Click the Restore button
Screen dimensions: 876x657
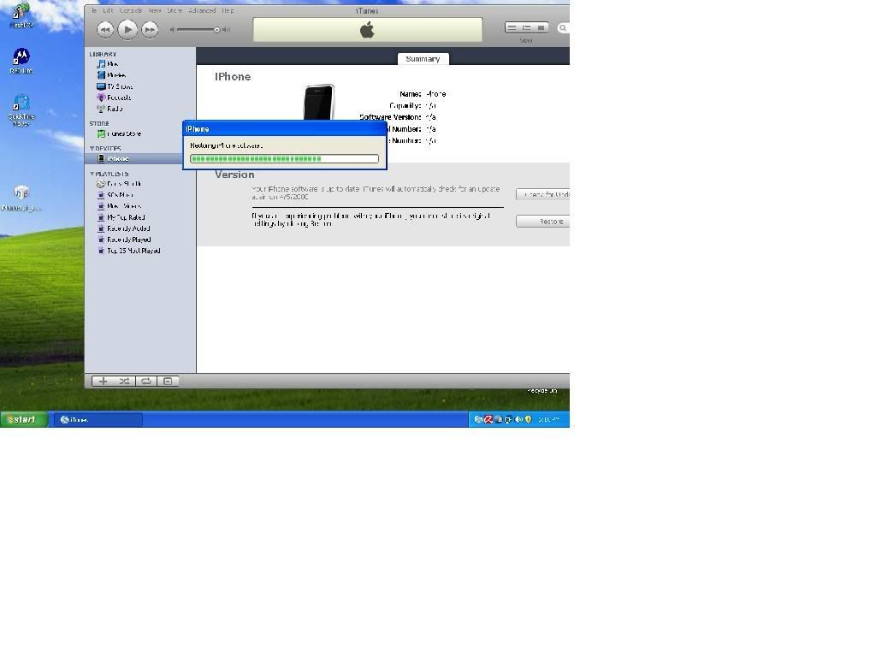pyautogui.click(x=543, y=222)
